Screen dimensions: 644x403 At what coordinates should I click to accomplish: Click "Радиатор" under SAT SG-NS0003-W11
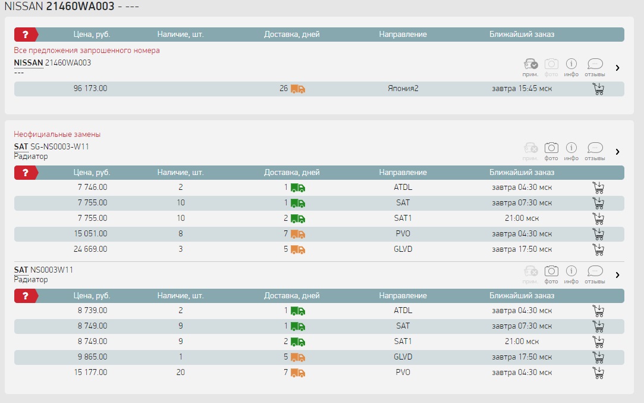click(x=31, y=157)
